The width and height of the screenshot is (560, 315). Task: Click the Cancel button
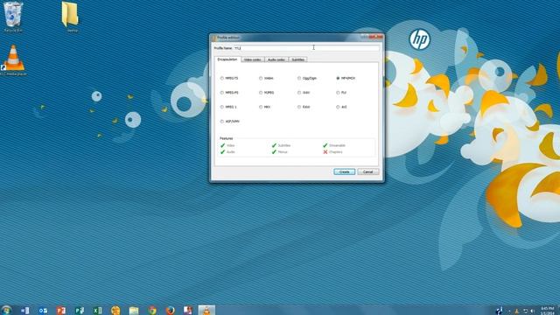(x=367, y=171)
